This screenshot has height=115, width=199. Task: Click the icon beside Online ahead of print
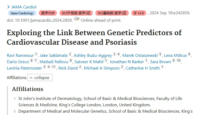click(x=77, y=19)
